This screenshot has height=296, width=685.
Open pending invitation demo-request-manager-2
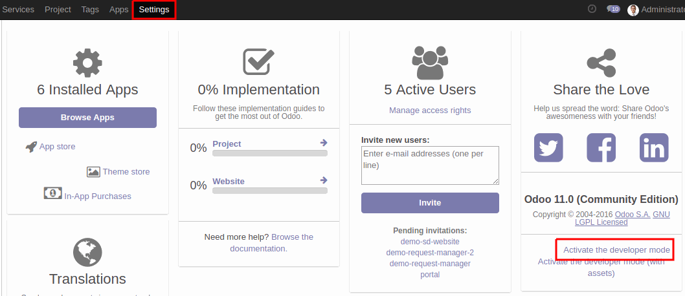coord(430,253)
